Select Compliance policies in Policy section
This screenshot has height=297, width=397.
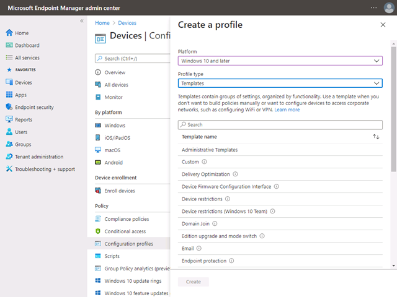coord(126,219)
